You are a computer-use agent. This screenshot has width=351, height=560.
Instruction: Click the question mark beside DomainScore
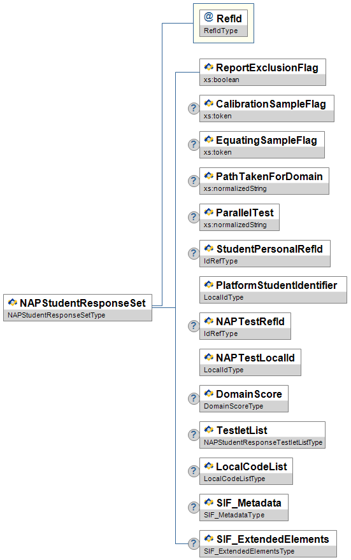(194, 398)
